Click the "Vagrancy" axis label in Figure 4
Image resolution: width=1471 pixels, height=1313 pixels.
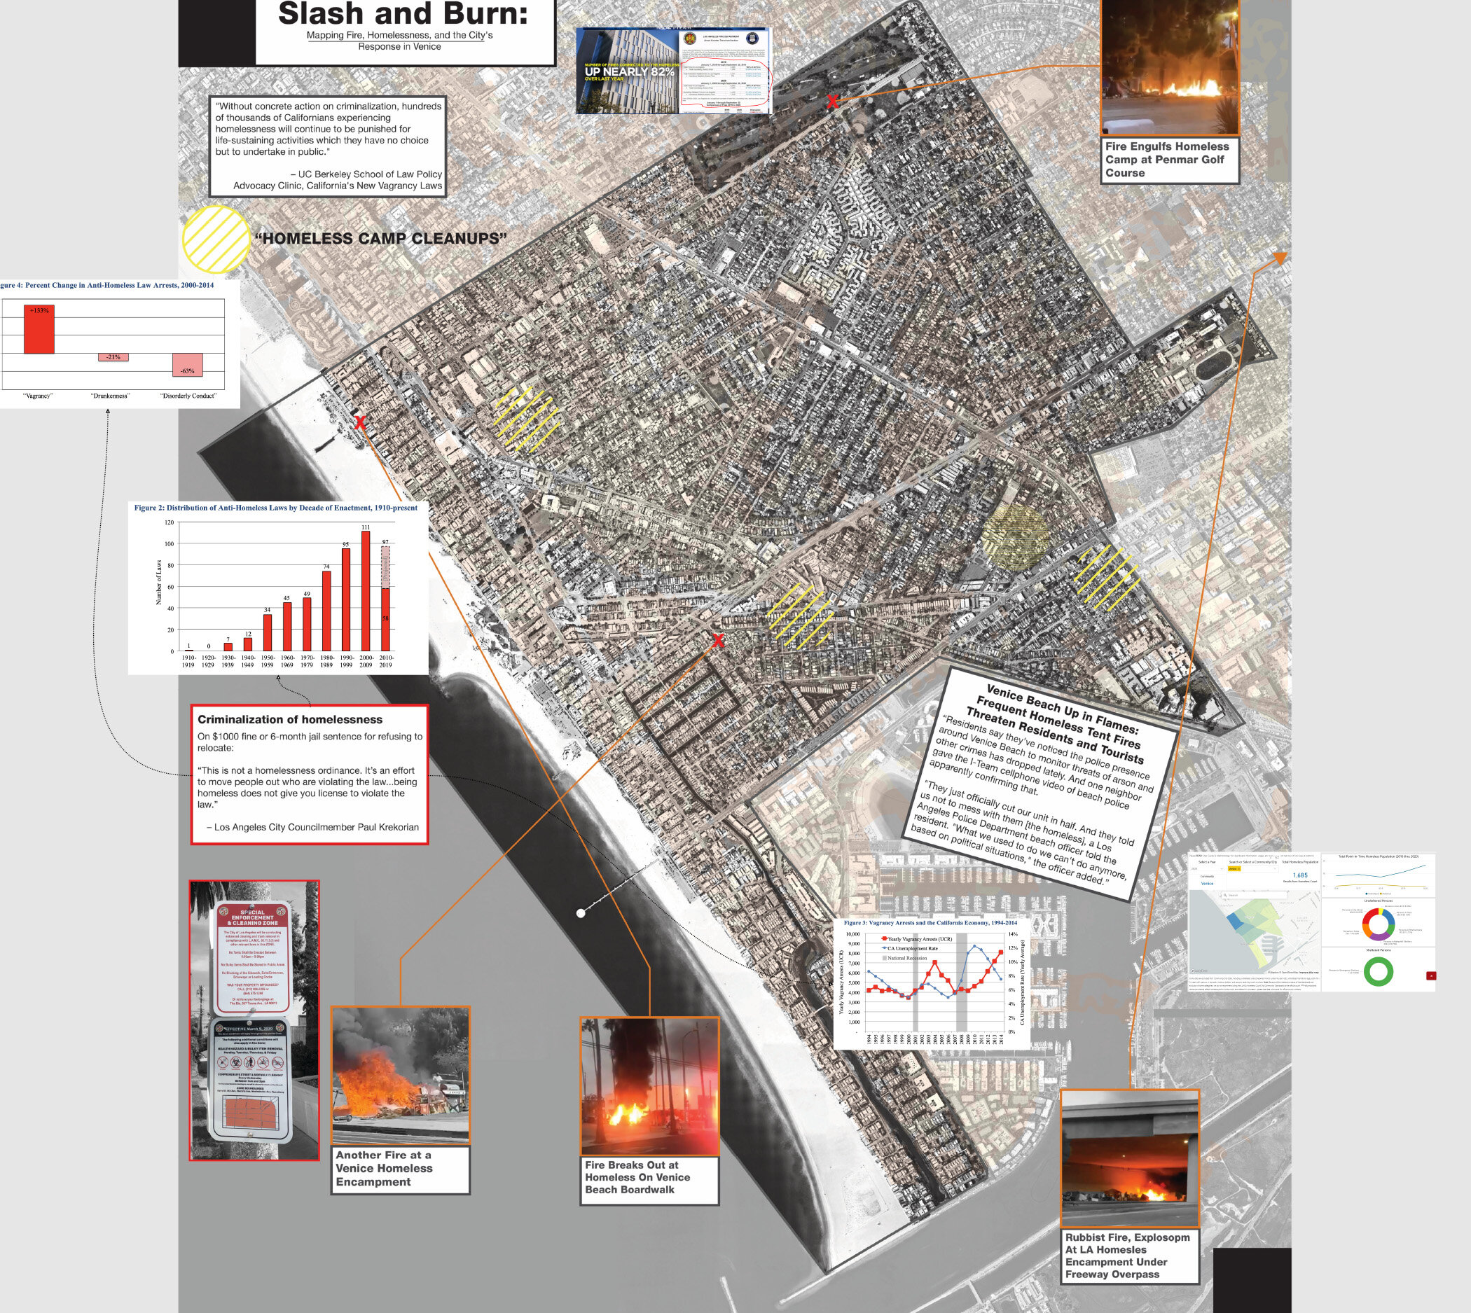38,396
